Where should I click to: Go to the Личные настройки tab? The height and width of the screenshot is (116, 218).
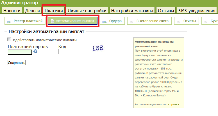pos(87,11)
